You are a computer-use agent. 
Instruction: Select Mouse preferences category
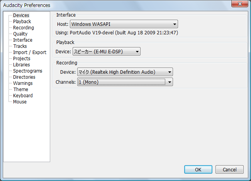20,102
